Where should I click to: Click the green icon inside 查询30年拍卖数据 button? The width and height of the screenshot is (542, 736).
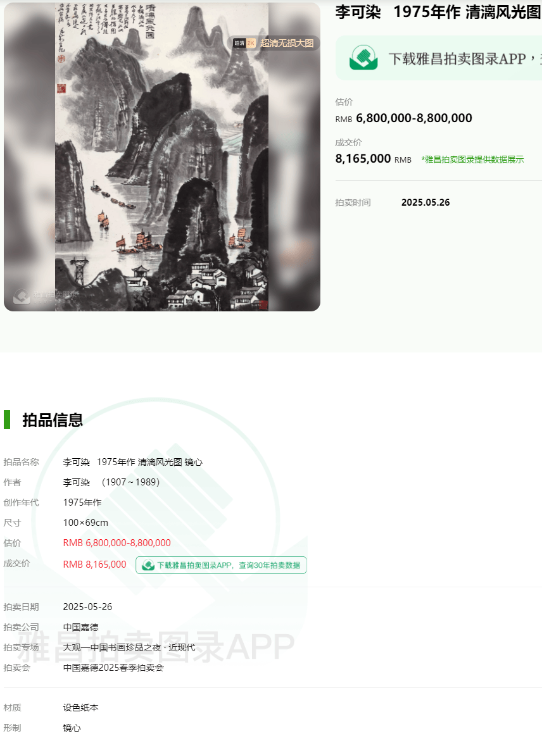(x=148, y=565)
